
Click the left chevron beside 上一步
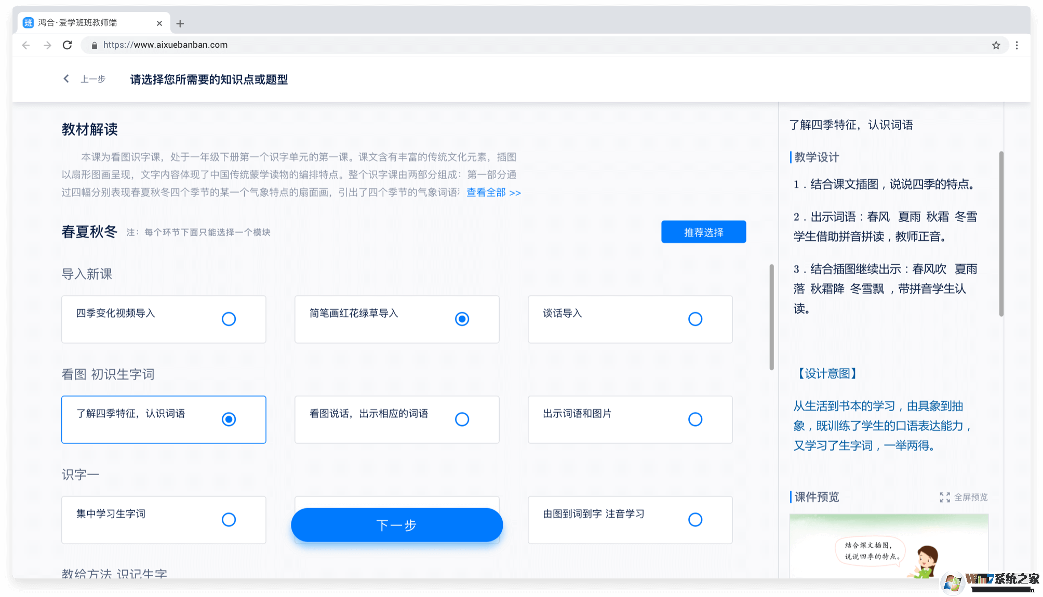pyautogui.click(x=66, y=78)
